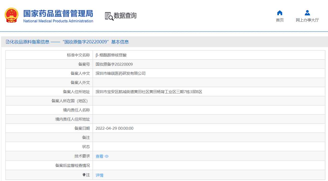Screen dimensions: 328x181
Task: Click the 备注 label
Action: 86,138
